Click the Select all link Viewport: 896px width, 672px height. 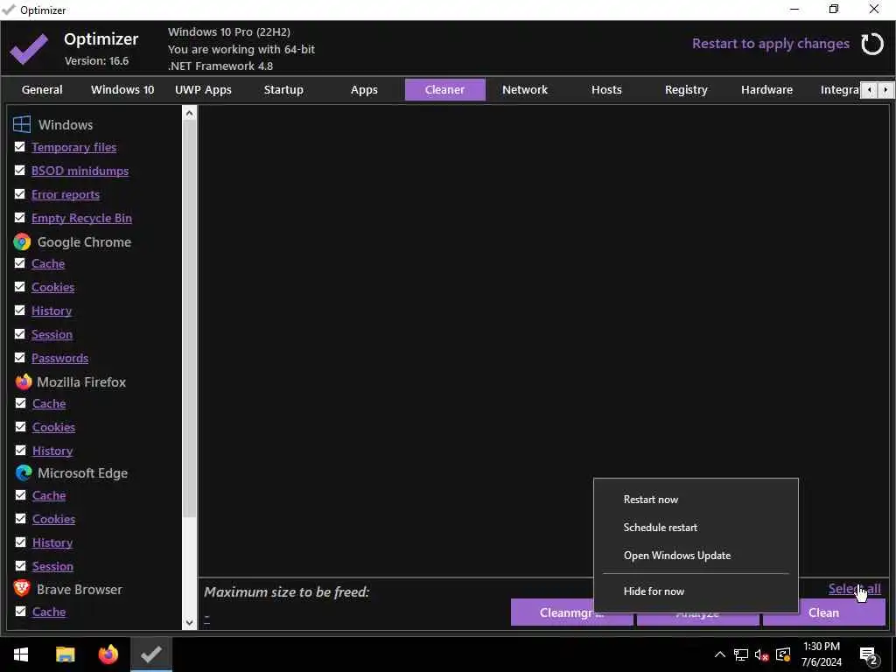[x=854, y=589]
